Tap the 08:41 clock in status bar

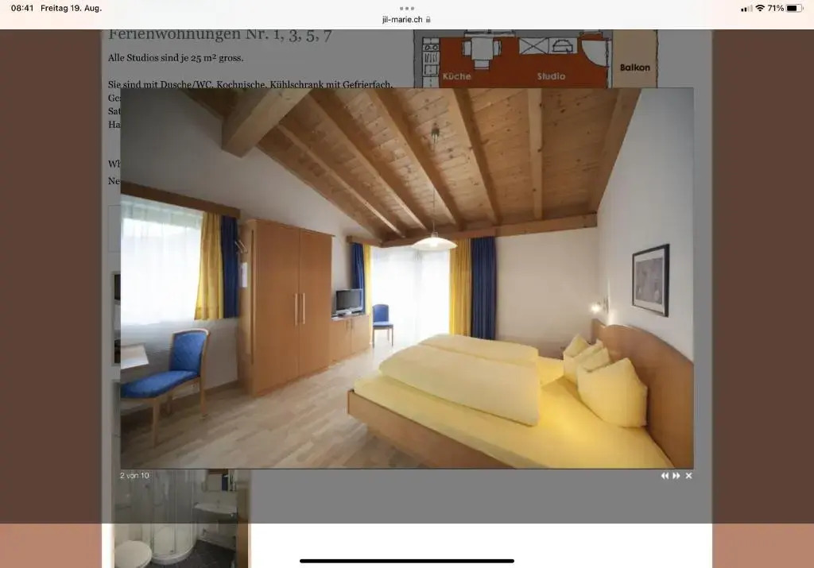[22, 8]
